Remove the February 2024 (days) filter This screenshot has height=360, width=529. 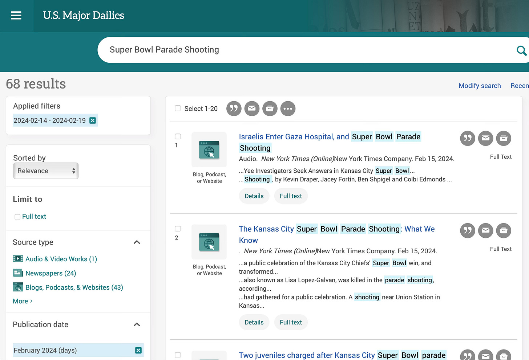point(138,350)
